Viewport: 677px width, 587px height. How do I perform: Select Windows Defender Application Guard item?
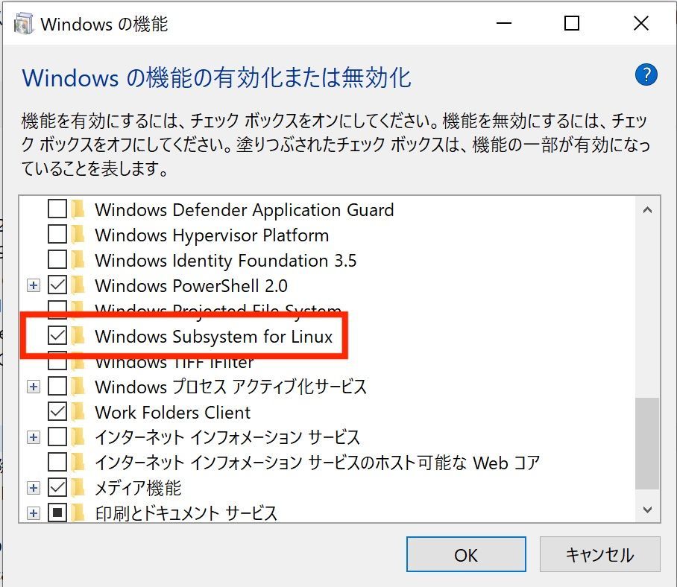pos(244,210)
